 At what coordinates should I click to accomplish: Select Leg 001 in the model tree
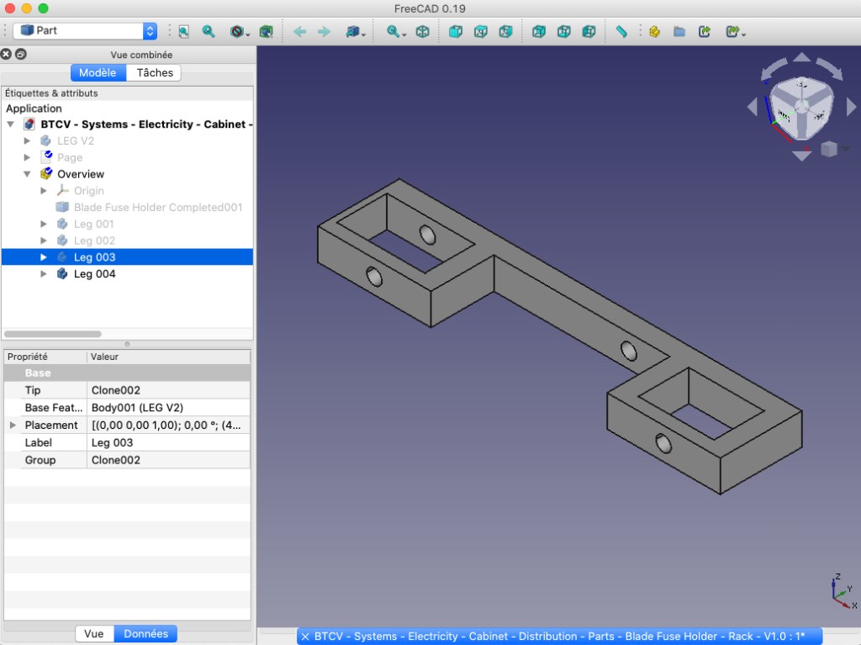(x=93, y=224)
